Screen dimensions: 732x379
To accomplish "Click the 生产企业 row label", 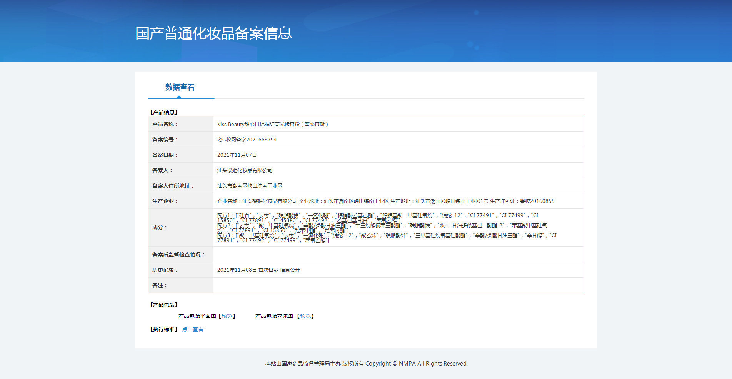I will pyautogui.click(x=165, y=201).
